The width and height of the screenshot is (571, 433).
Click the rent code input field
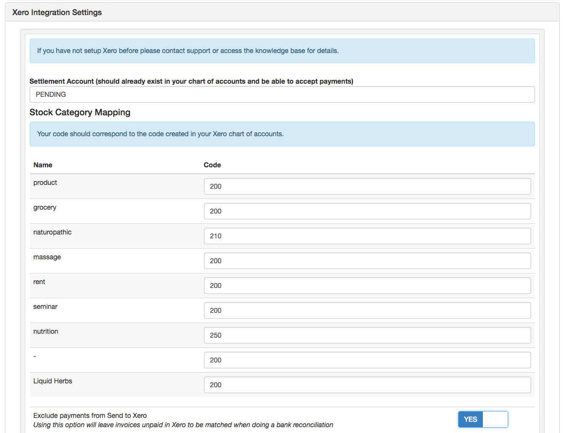coord(367,286)
